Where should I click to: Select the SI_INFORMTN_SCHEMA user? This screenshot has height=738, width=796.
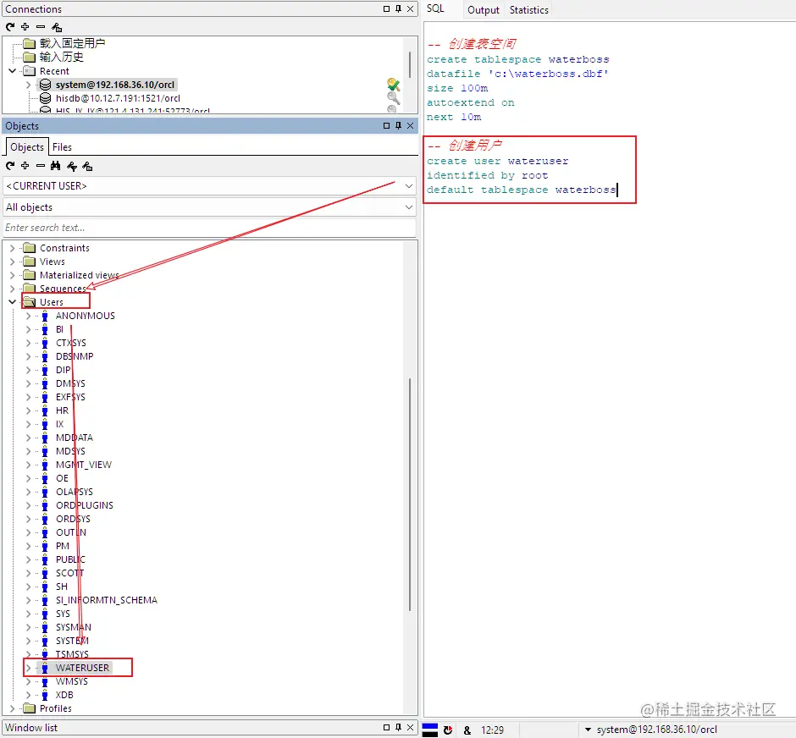[107, 600]
